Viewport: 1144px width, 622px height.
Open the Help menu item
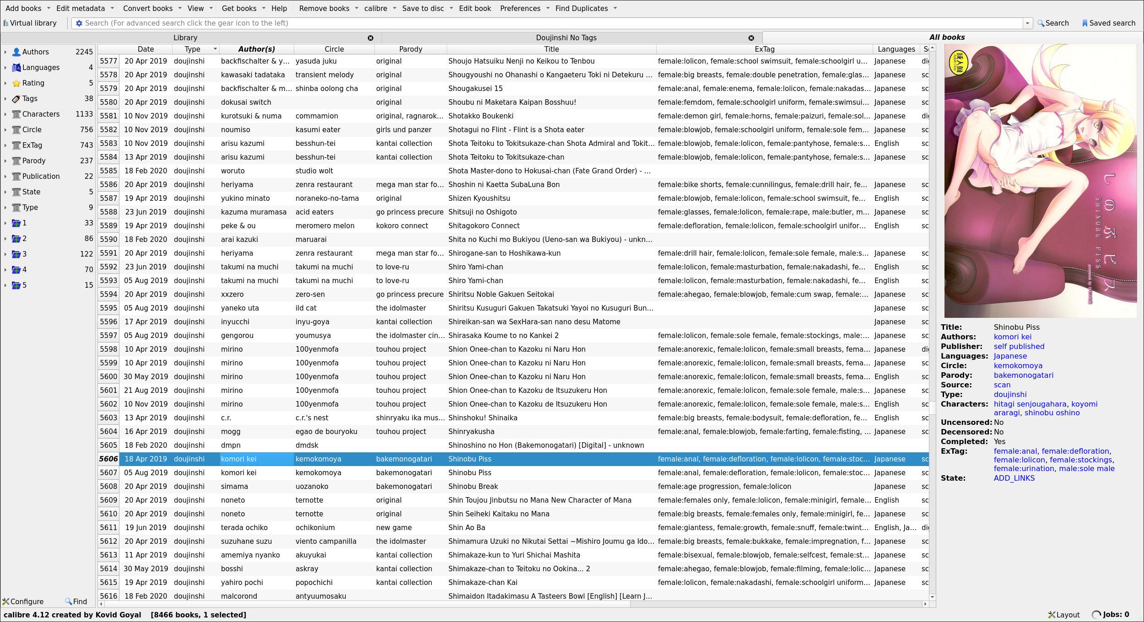279,8
